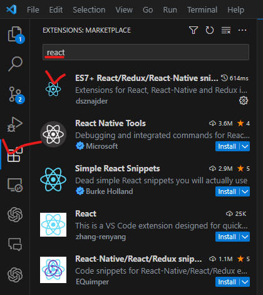
Task: Click the ES7+ React extension icon
Action: (x=53, y=89)
